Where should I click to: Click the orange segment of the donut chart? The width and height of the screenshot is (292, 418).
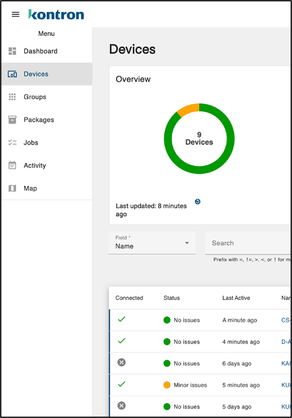coord(189,110)
